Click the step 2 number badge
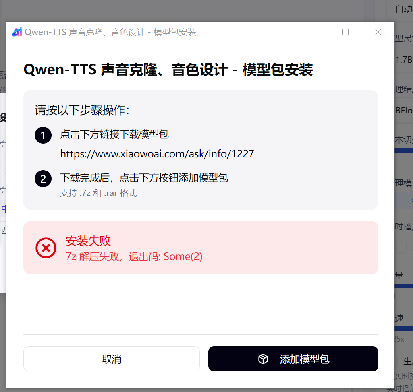 (43, 179)
